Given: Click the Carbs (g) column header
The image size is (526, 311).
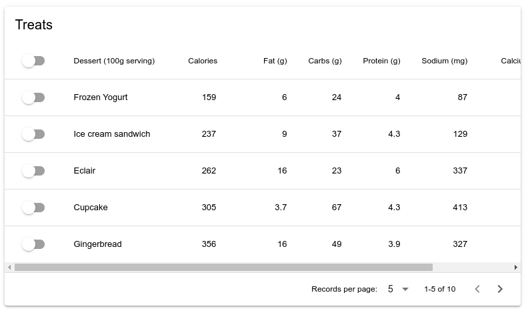Looking at the screenshot, I should tap(325, 61).
